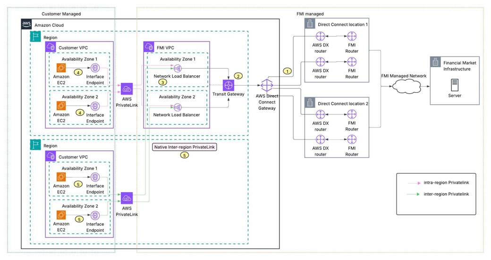491x260 pixels.
Task: Click the AWS logo beside Amazon Cloud
Action: click(x=27, y=24)
